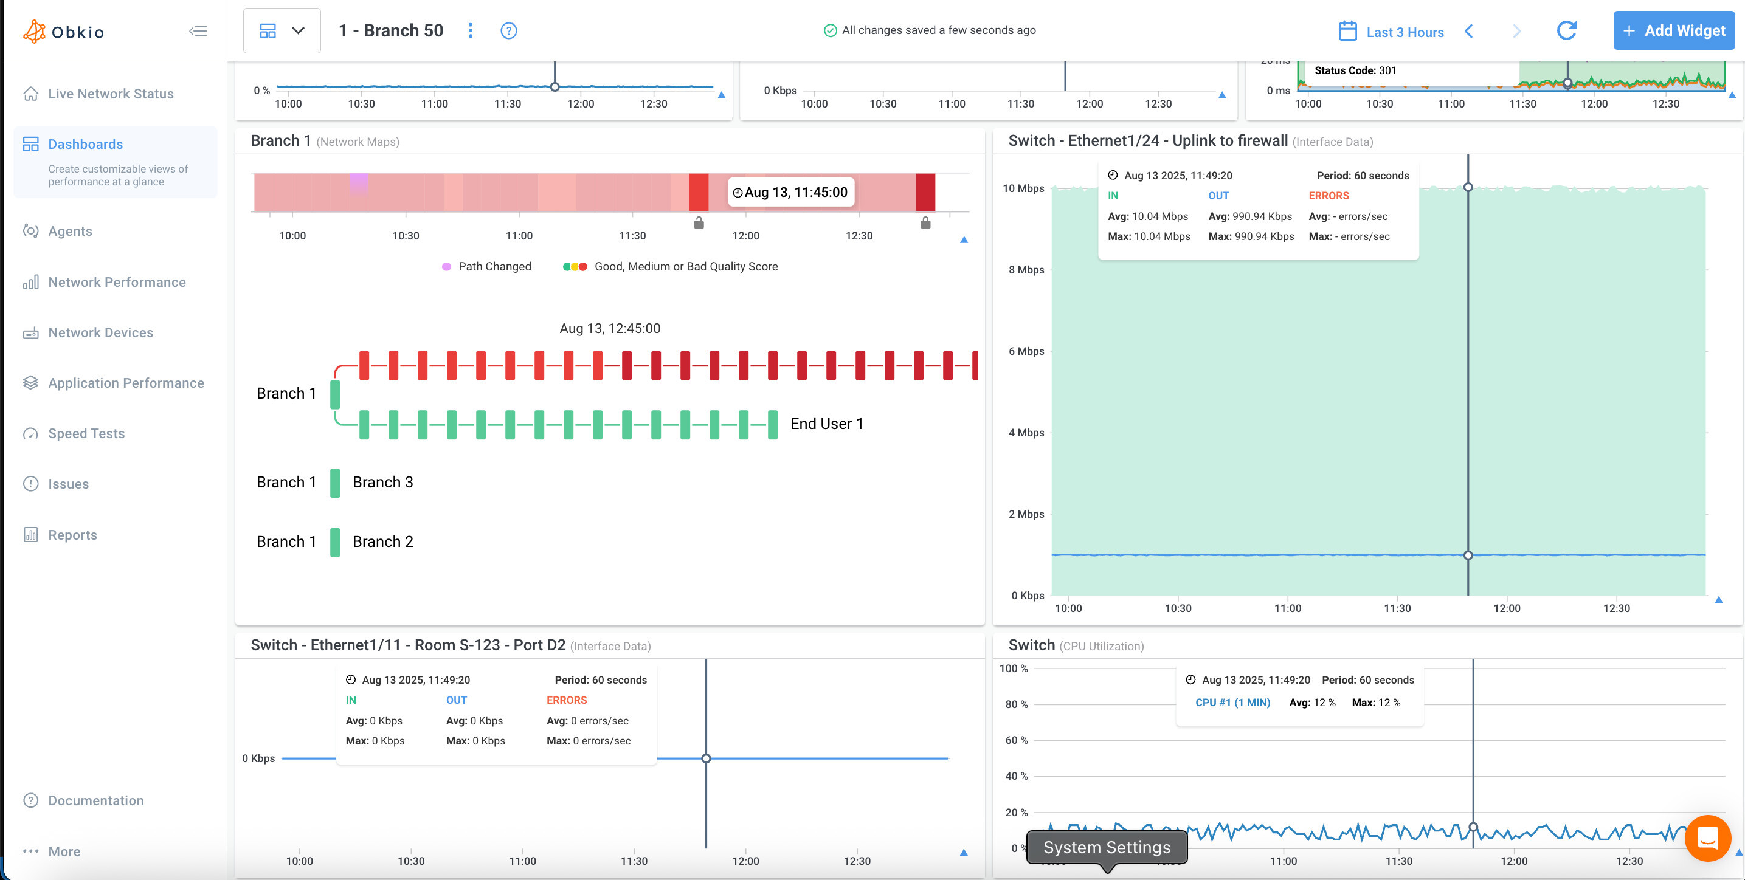
Task: Expand the Branch 1 network map widget
Action: [962, 239]
